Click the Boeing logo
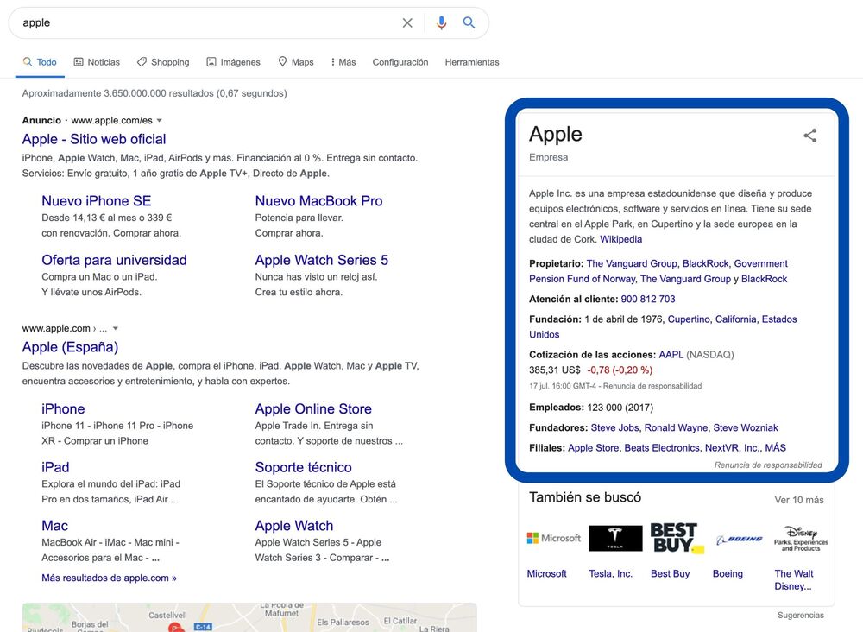Viewport: 863px width, 632px height. point(738,537)
